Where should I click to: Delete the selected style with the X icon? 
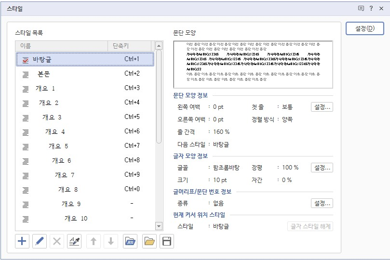pyautogui.click(x=57, y=241)
